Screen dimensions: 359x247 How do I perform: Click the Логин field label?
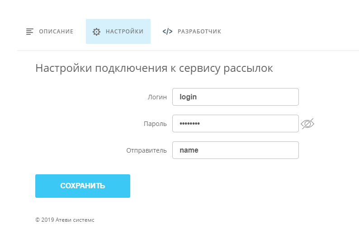(157, 97)
